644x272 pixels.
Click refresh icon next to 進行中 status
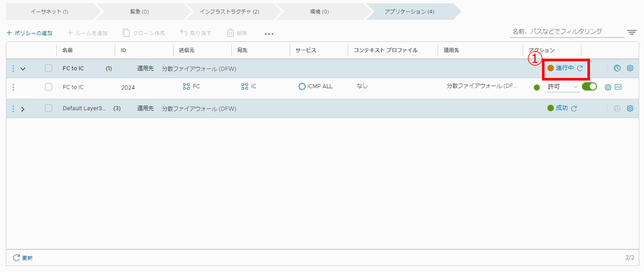point(580,68)
